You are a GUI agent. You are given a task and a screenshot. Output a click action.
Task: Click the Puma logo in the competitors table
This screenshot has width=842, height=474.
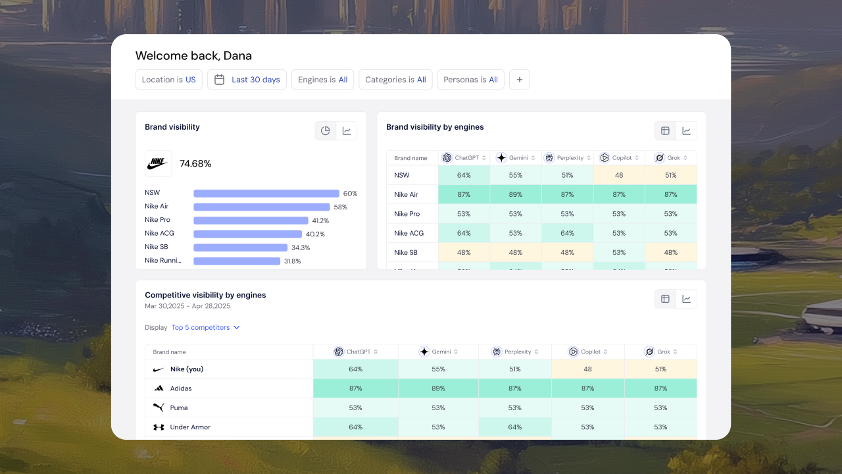pyautogui.click(x=159, y=408)
